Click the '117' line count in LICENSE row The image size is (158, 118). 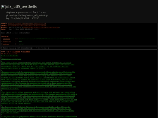(x=17, y=39)
